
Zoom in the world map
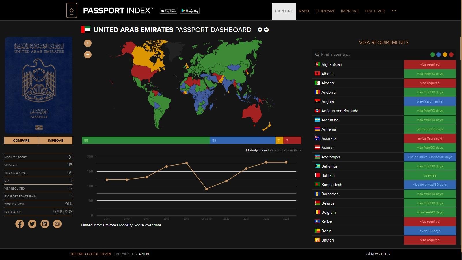(x=88, y=43)
